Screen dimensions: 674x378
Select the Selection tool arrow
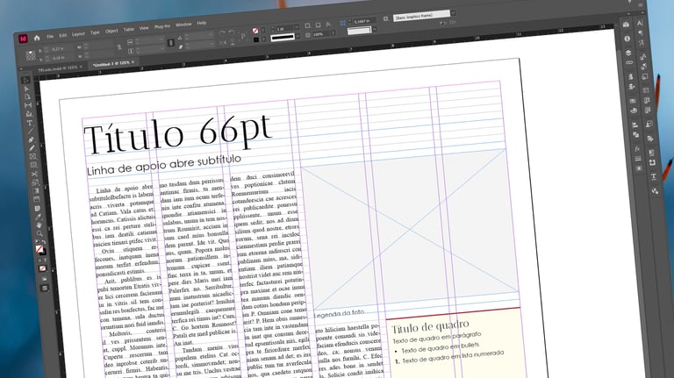click(x=25, y=81)
